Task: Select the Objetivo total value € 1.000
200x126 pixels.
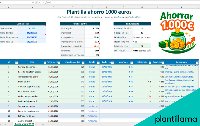Action: point(32,28)
